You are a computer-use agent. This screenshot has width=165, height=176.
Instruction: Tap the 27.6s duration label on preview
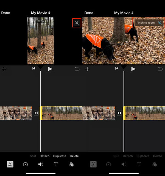point(40,21)
